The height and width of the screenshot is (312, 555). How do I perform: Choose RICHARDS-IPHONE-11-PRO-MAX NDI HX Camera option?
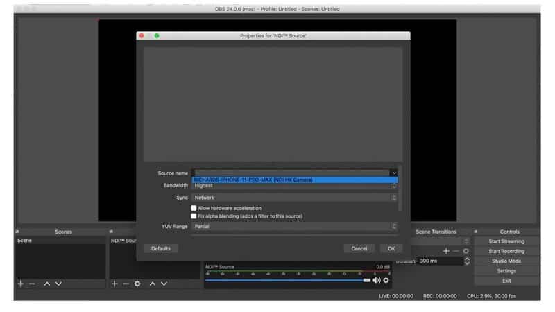click(x=294, y=180)
